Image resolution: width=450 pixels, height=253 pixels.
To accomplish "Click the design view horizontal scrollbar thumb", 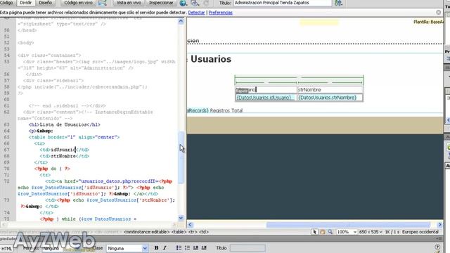I will point(349,225).
